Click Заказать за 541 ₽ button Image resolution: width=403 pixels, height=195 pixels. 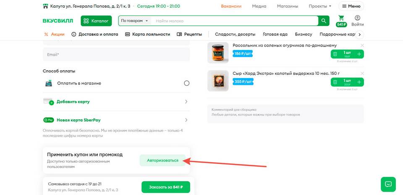pos(166,187)
